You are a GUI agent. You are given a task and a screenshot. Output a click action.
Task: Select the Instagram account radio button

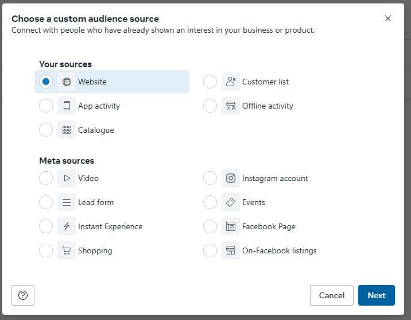coord(210,178)
